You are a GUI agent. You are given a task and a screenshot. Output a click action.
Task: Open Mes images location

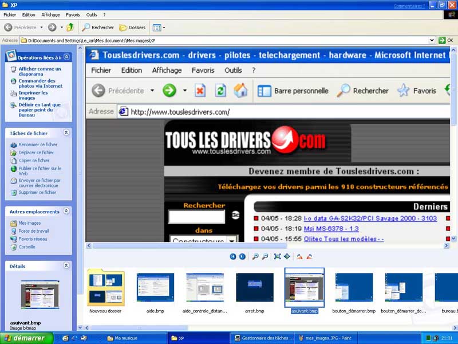pos(30,223)
